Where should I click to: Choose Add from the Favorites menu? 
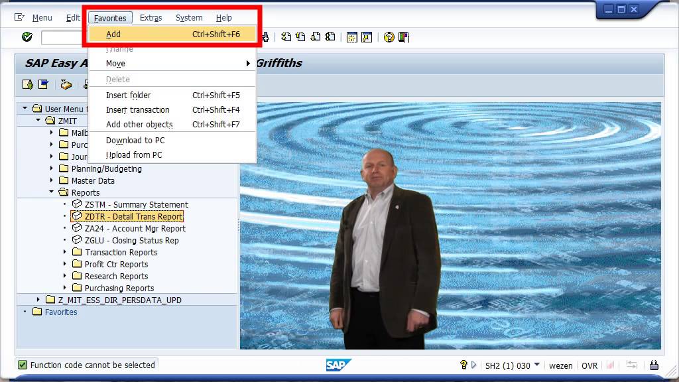pos(172,34)
